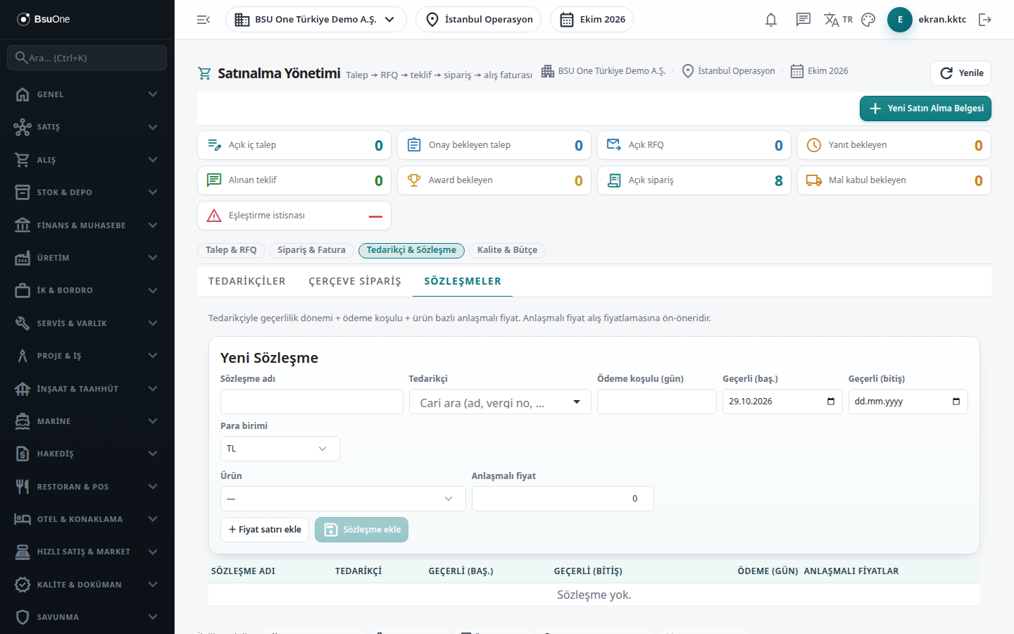Click the Sözleşme ekle button
This screenshot has width=1014, height=634.
coord(361,530)
